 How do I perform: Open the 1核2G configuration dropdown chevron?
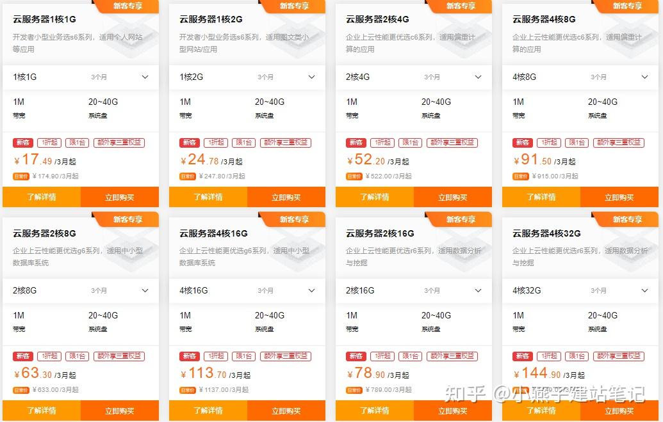[311, 77]
